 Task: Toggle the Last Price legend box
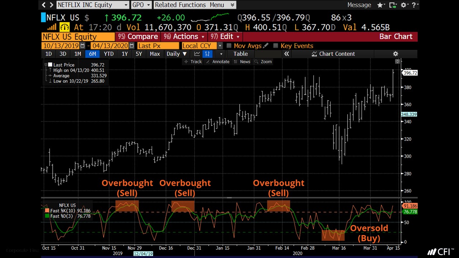(x=50, y=65)
